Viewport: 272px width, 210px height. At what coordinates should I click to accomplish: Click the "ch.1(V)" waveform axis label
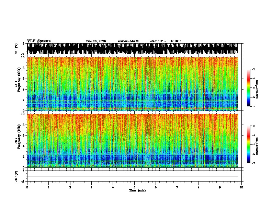tap(16, 49)
